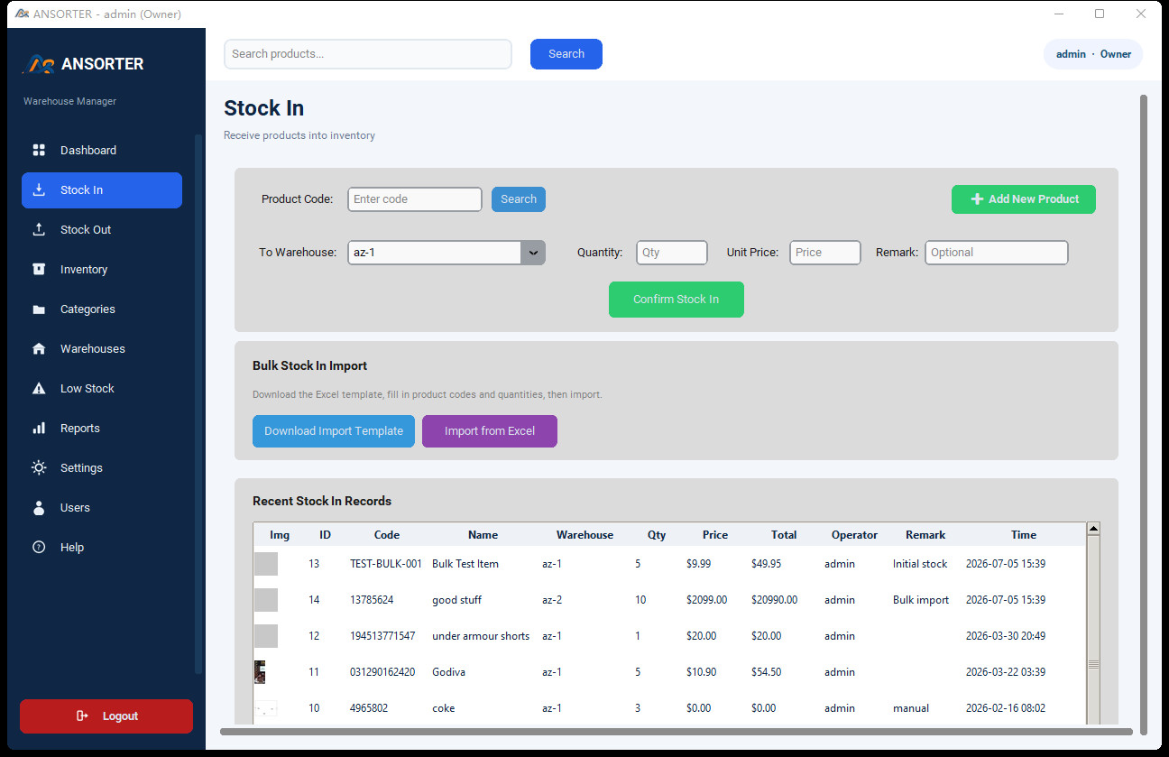Viewport: 1169px width, 757px height.
Task: Click the Remark optional field
Action: (997, 253)
